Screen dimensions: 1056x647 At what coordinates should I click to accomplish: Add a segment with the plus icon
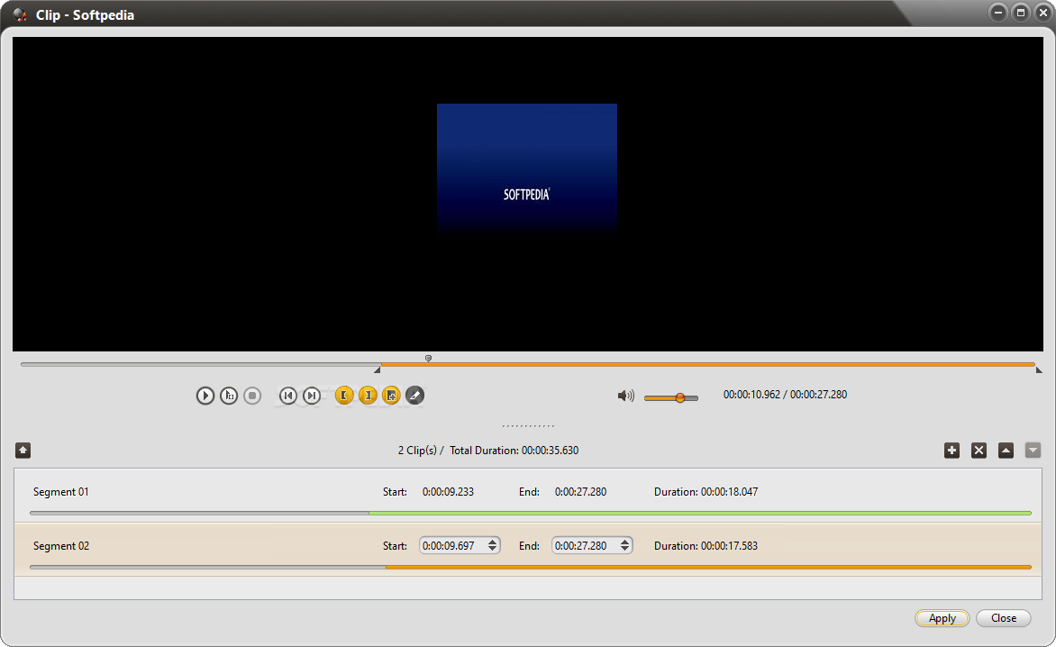pyautogui.click(x=951, y=451)
